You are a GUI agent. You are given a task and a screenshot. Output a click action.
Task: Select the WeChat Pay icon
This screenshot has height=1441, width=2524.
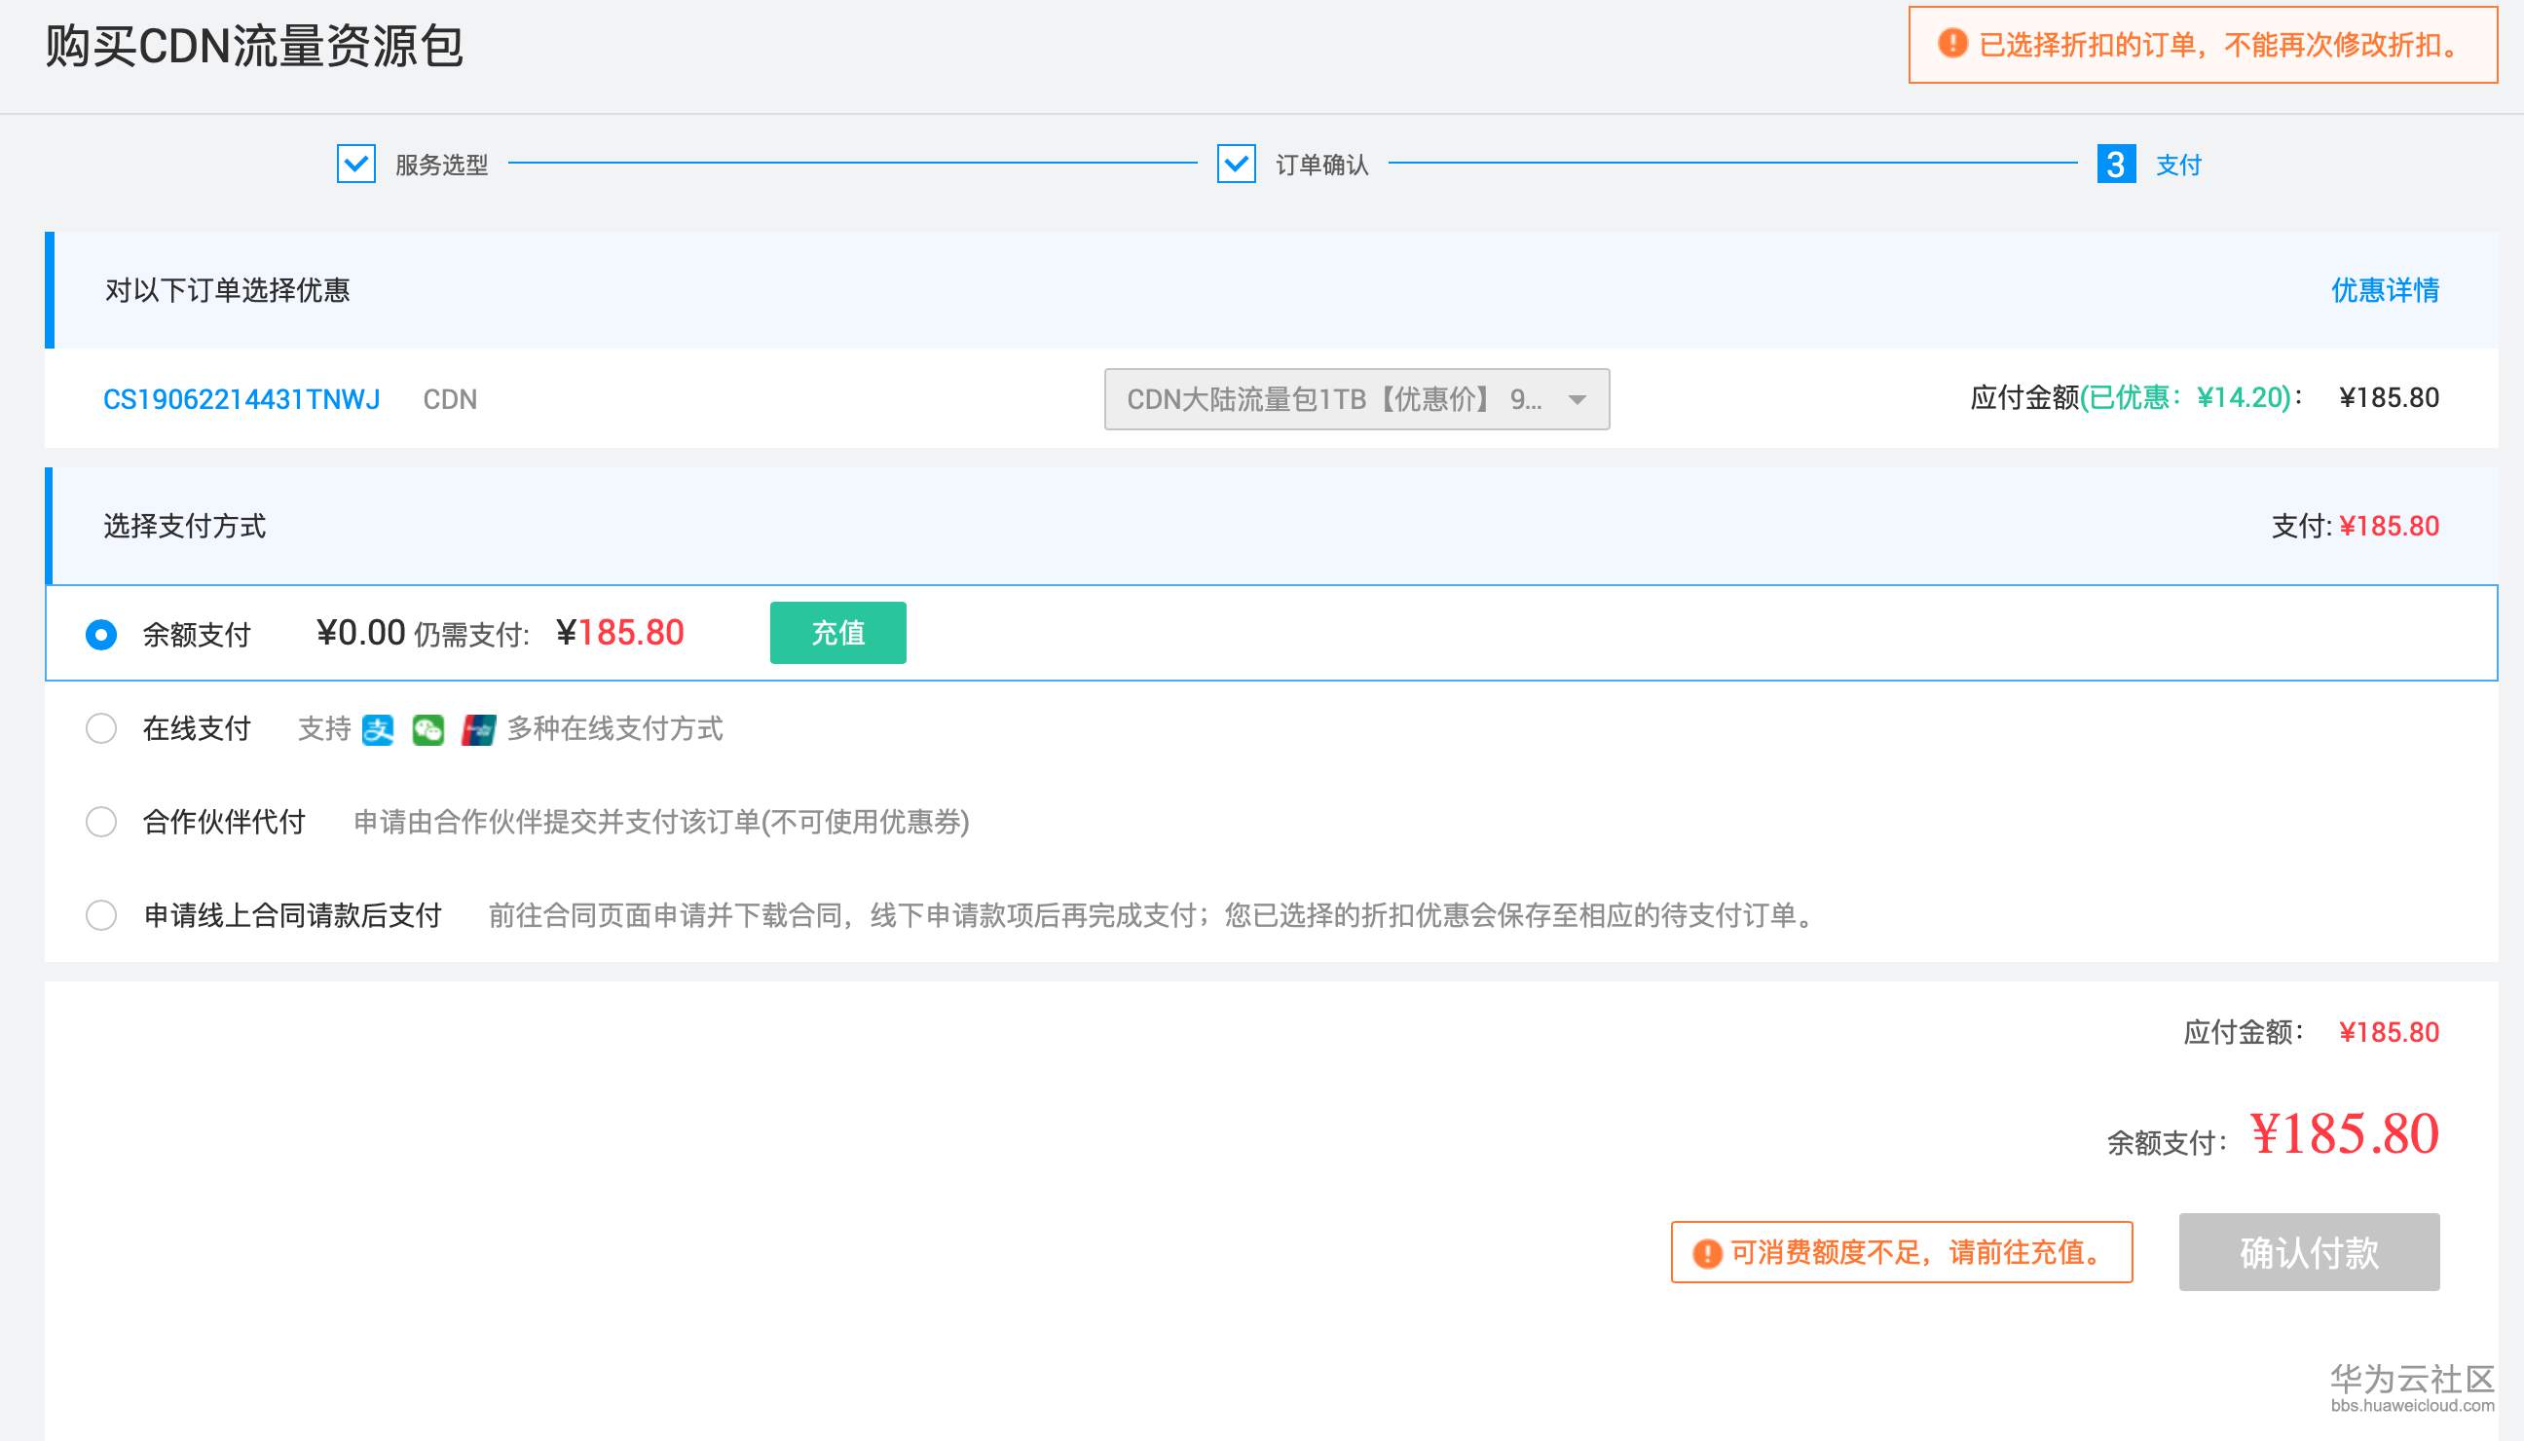[429, 729]
